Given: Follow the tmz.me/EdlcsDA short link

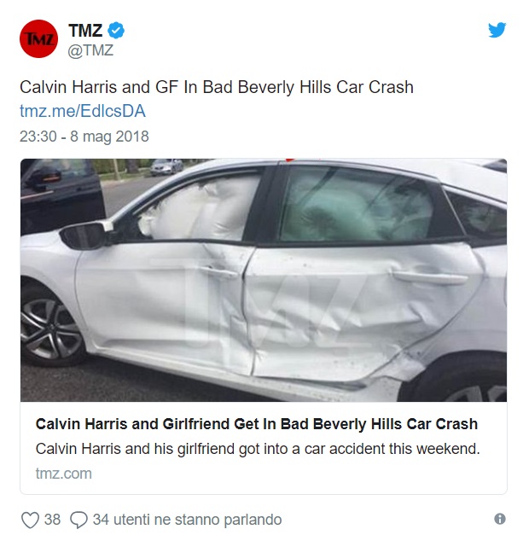Looking at the screenshot, I should 83,111.
